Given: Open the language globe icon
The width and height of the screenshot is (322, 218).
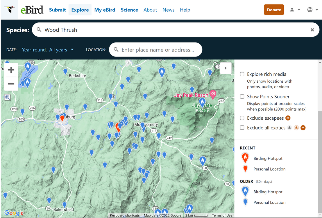Looking at the screenshot, I should [310, 10].
